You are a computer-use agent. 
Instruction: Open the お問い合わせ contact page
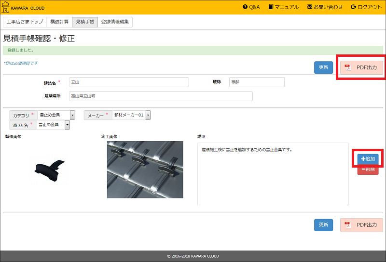click(x=325, y=7)
